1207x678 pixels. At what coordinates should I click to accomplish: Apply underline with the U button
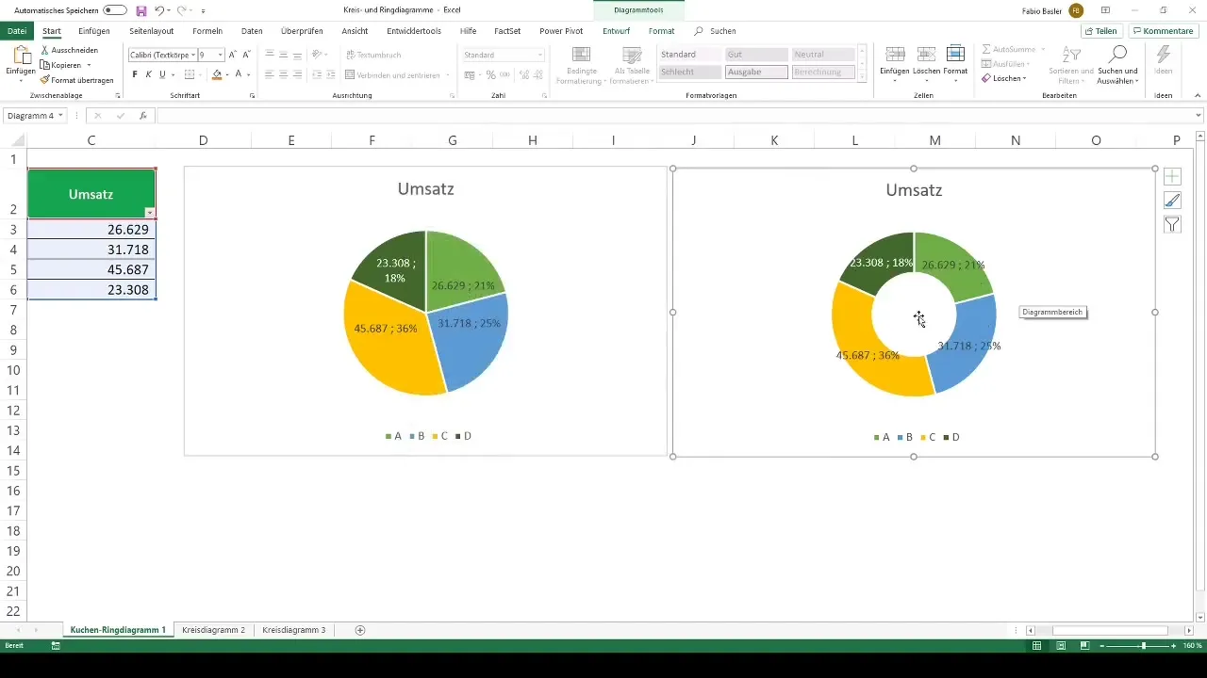coord(161,74)
